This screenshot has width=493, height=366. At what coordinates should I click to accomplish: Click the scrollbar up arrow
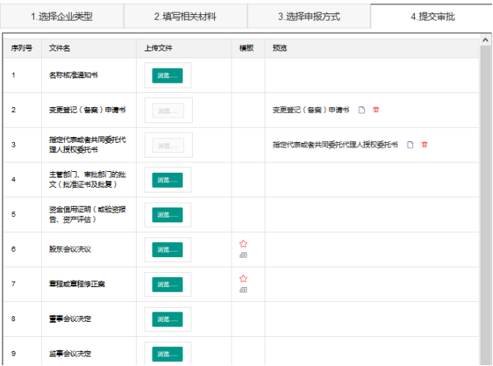click(x=485, y=39)
